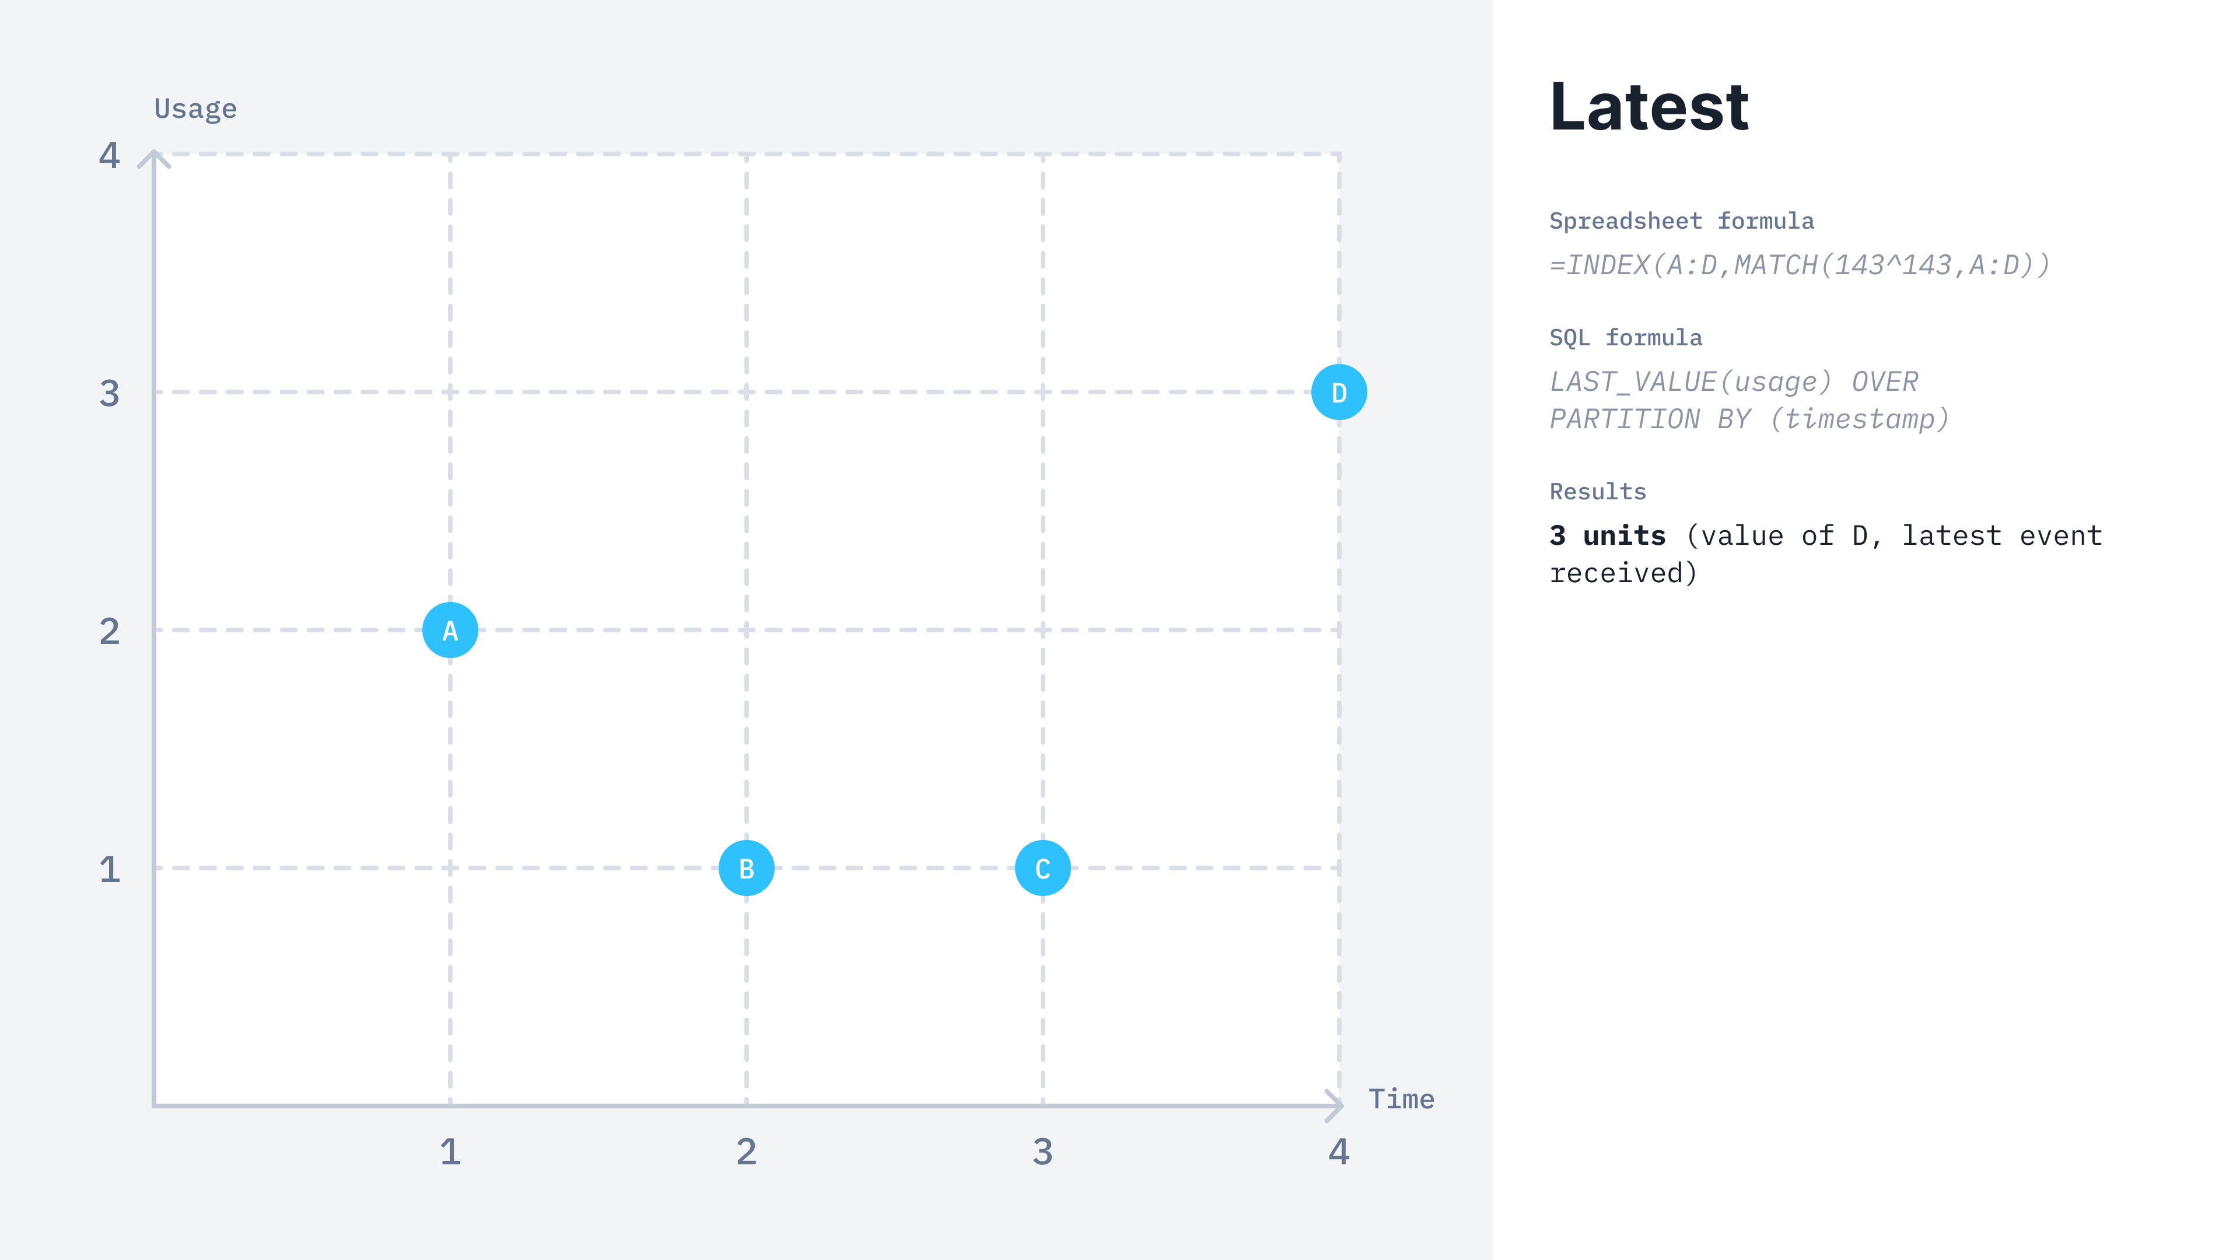Click the SQL formula label
The image size is (2240, 1260).
[1626, 337]
